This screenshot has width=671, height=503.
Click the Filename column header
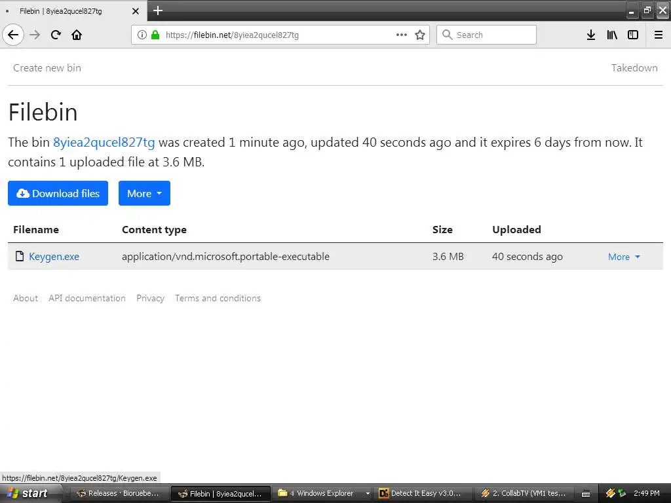36,230
